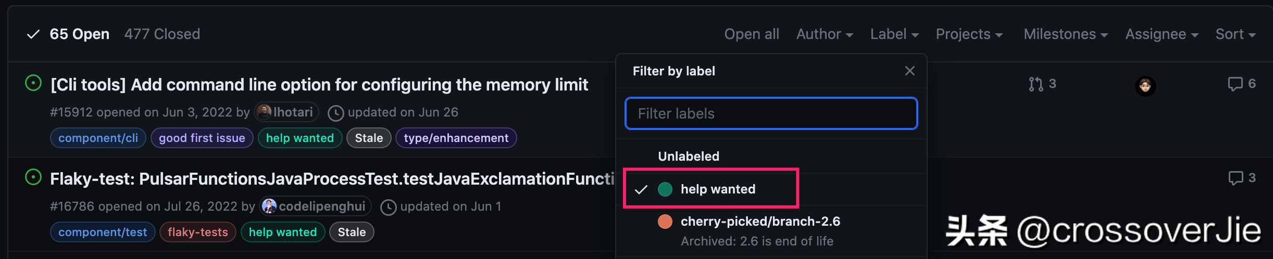Open the Add command line option issue title

click(319, 85)
